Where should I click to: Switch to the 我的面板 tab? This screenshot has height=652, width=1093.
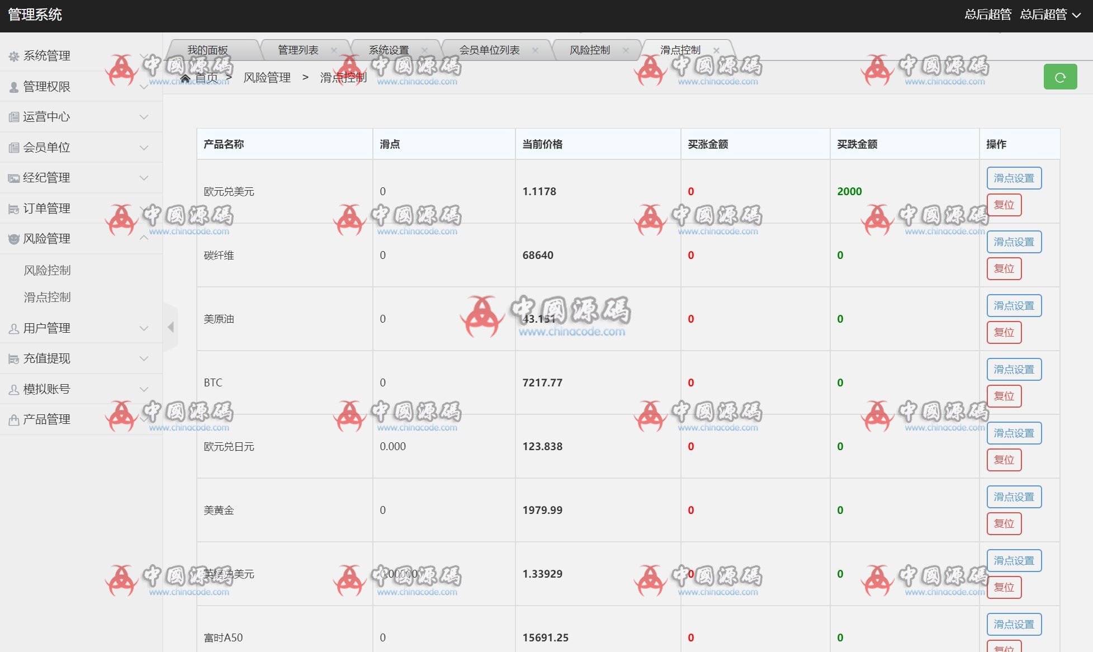tap(207, 49)
